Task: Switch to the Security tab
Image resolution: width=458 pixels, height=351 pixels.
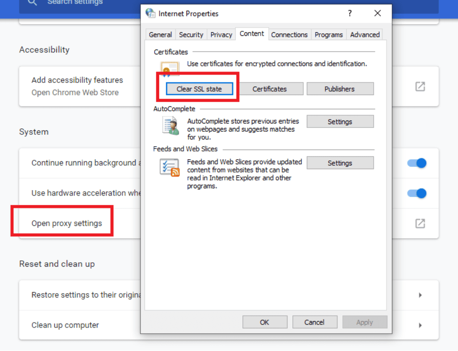Action: click(x=191, y=35)
